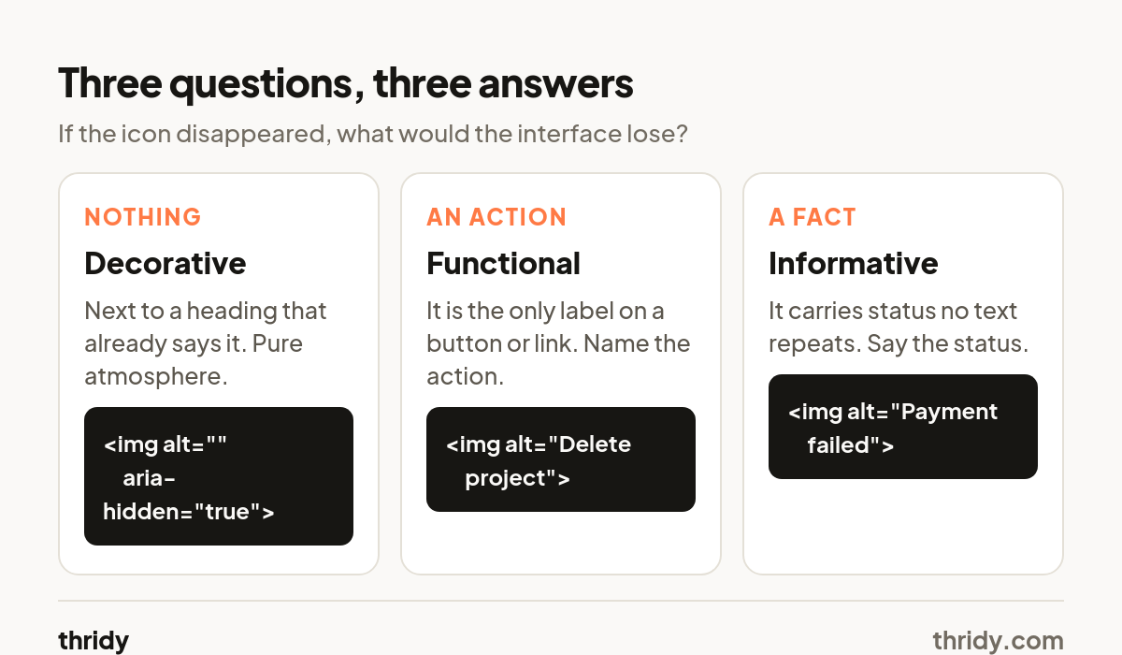The width and height of the screenshot is (1122, 655).
Task: Click the Functional heading
Action: point(503,264)
